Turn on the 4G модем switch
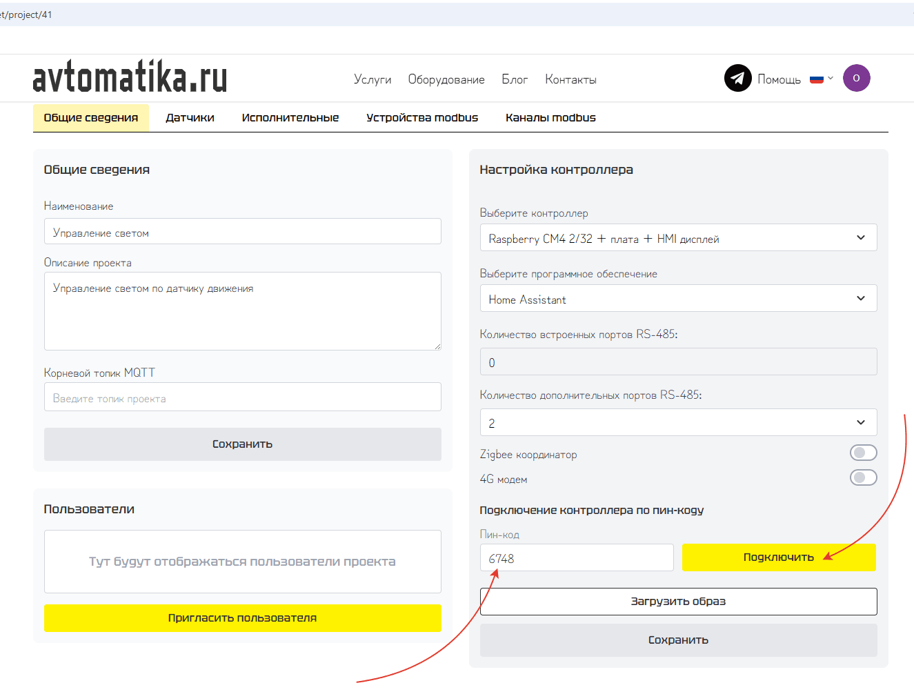Screen dimensions: 914x692 [863, 477]
